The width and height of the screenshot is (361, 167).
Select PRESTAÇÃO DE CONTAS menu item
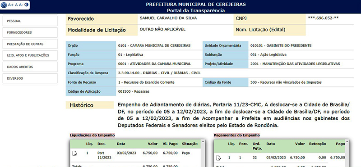coord(30,44)
